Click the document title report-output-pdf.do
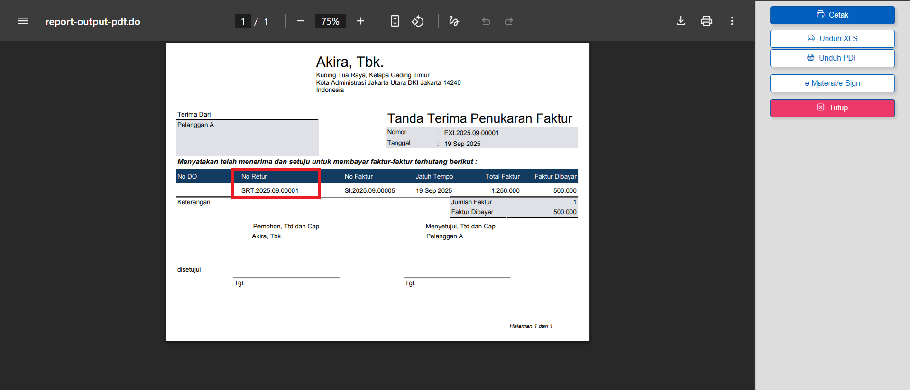This screenshot has height=390, width=910. [93, 21]
